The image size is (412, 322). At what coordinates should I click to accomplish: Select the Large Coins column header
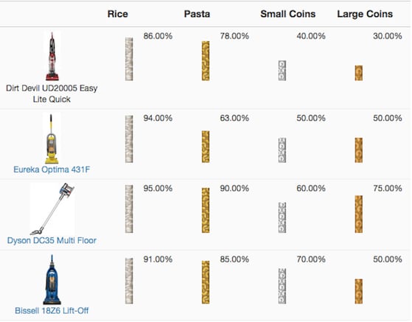coord(365,14)
